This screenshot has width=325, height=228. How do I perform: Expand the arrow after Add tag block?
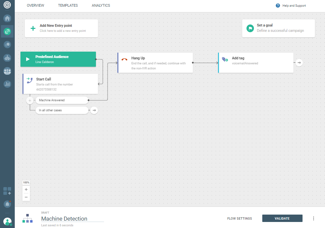click(299, 63)
